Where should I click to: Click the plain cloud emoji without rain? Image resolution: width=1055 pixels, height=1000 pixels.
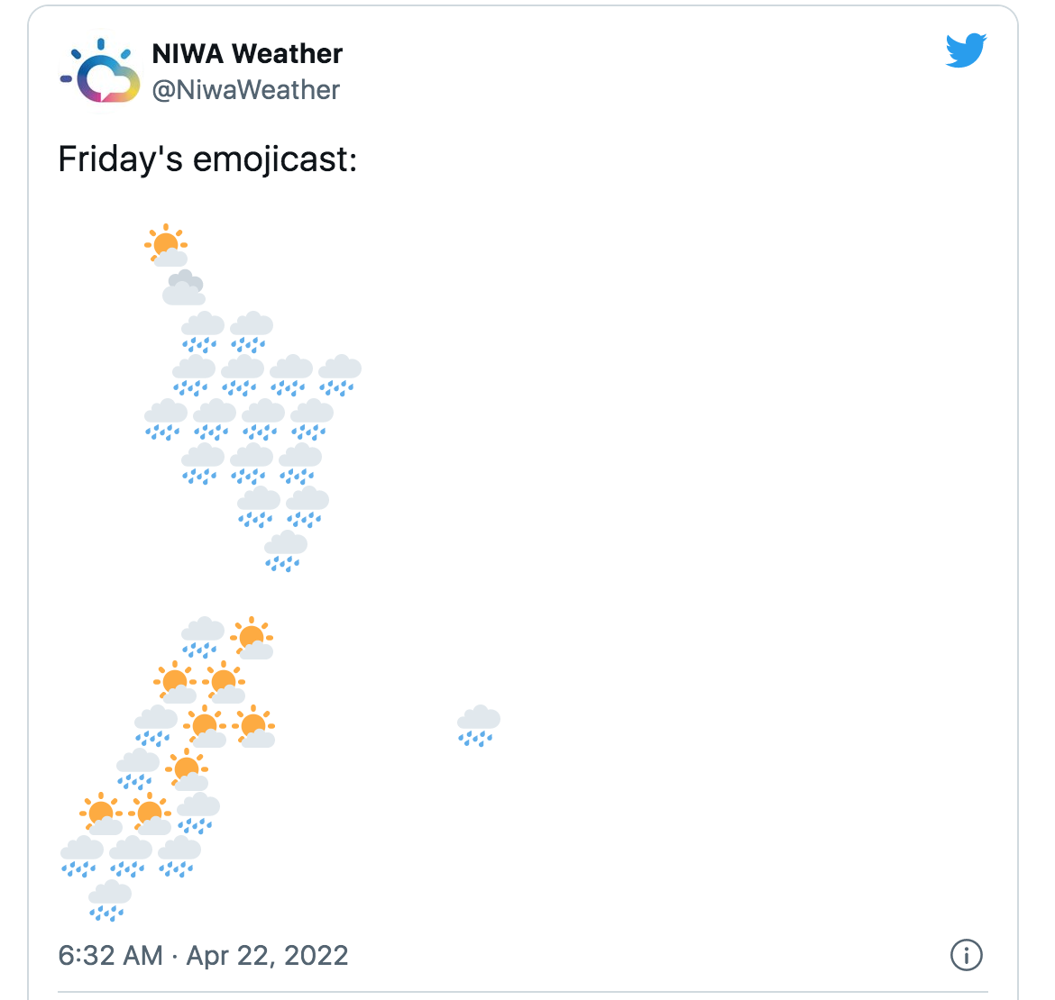tap(184, 287)
